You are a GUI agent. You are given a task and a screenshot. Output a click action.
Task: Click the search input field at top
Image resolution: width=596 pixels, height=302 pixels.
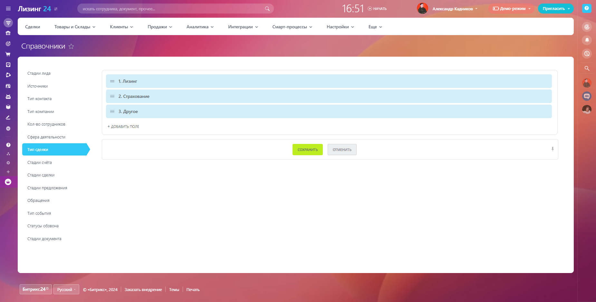(172, 9)
